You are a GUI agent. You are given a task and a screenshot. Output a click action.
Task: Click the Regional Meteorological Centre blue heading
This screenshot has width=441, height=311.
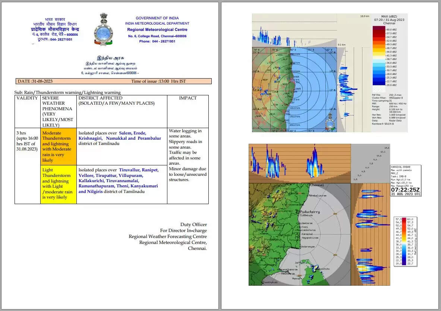coord(157,30)
